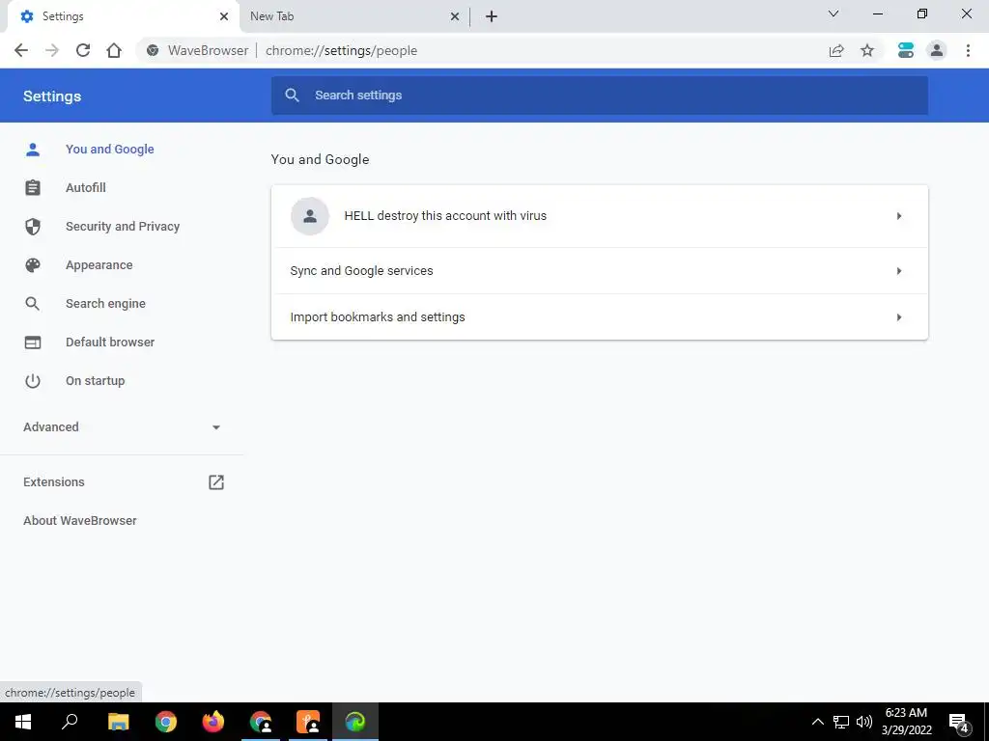Screen dimensions: 989x741
Task: Reload the current settings page
Action: coord(83,50)
